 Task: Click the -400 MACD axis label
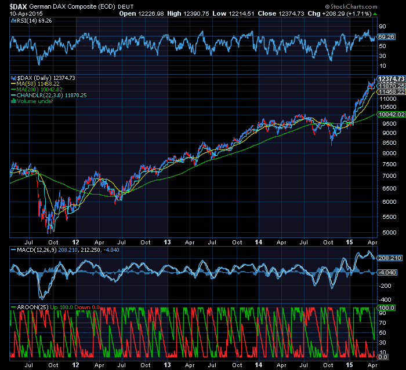[x=385, y=300]
